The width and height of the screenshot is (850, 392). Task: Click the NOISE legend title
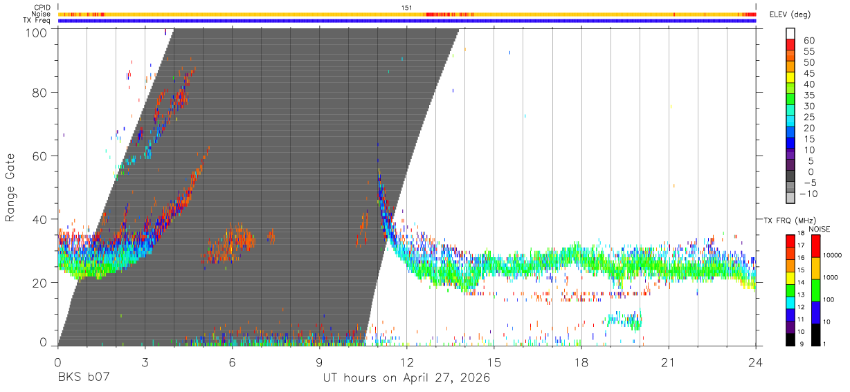click(x=818, y=229)
